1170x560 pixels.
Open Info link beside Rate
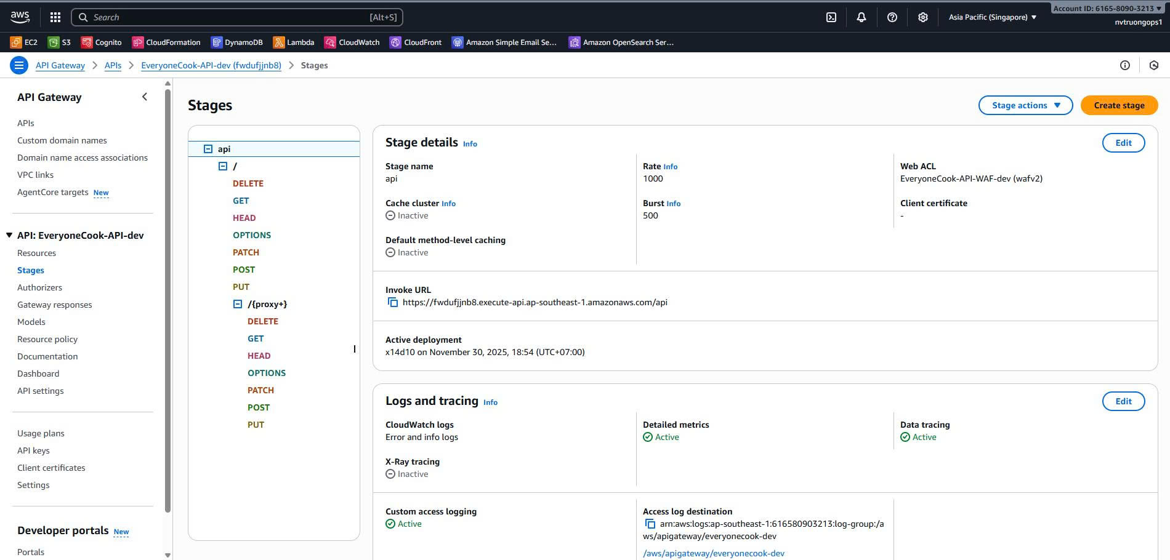(x=670, y=167)
